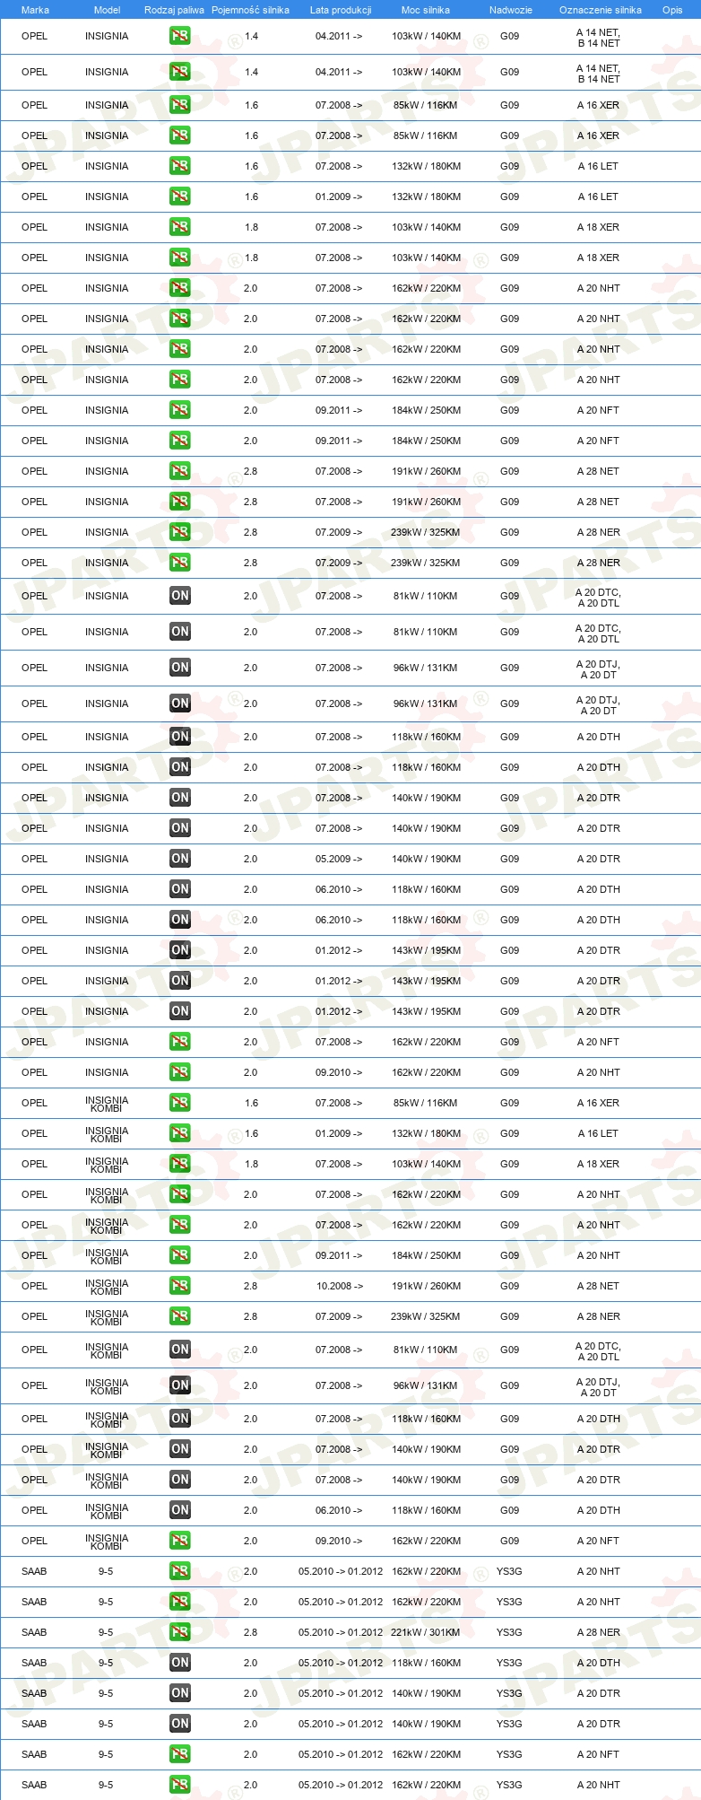Click PB icon for Insignia Kombi A 20 NFT row
The image size is (701, 1800).
click(180, 1541)
